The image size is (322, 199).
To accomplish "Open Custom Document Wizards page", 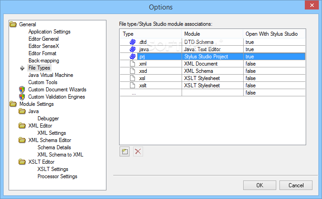I will [x=58, y=90].
